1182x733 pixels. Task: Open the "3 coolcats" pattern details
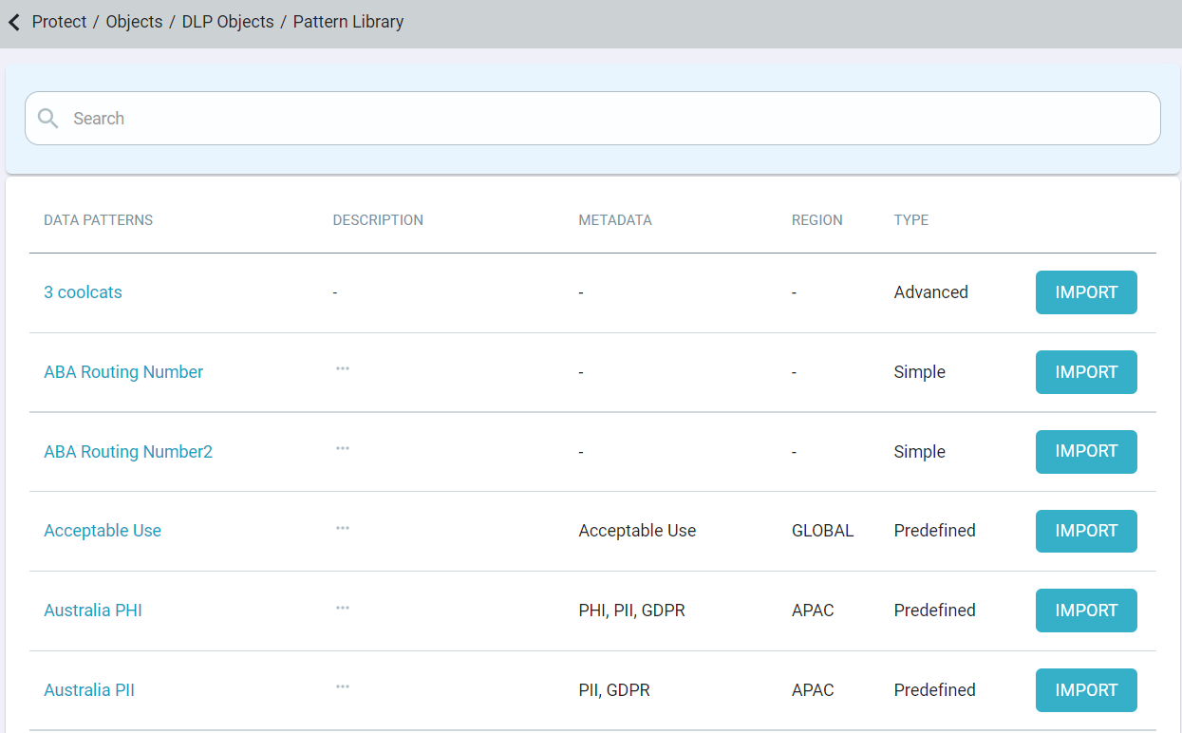tap(83, 292)
